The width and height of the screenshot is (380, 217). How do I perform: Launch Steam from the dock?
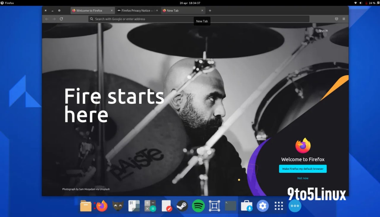click(x=182, y=206)
